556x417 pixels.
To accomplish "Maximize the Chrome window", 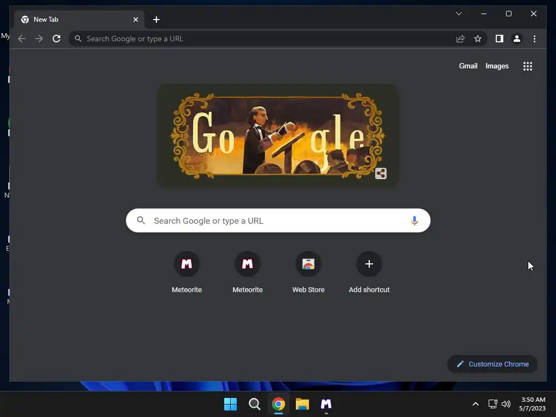I will pyautogui.click(x=508, y=14).
